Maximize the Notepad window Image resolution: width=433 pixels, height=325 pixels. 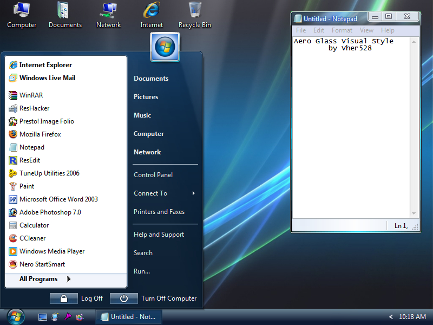click(x=389, y=17)
